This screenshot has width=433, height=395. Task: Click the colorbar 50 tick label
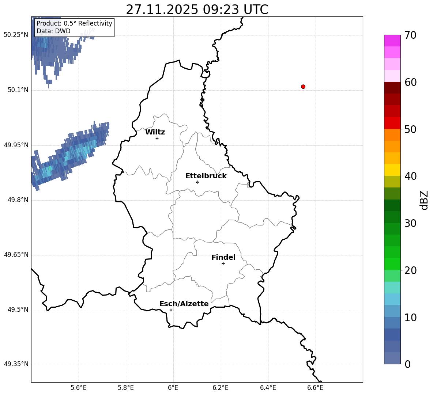click(x=410, y=129)
